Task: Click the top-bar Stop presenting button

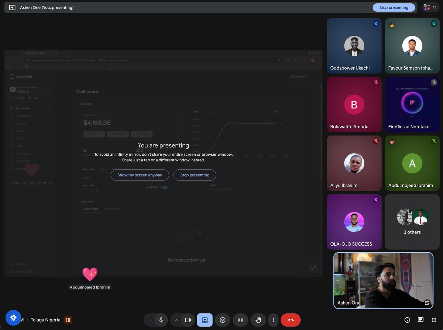Action: (394, 7)
